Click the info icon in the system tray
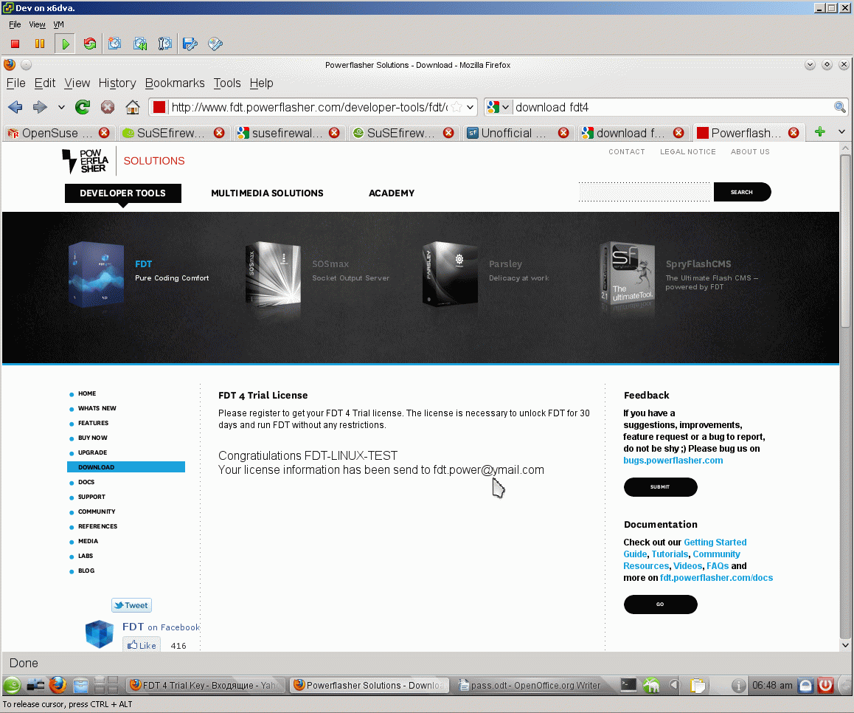Screen dimensions: 854x713 pyautogui.click(x=738, y=685)
